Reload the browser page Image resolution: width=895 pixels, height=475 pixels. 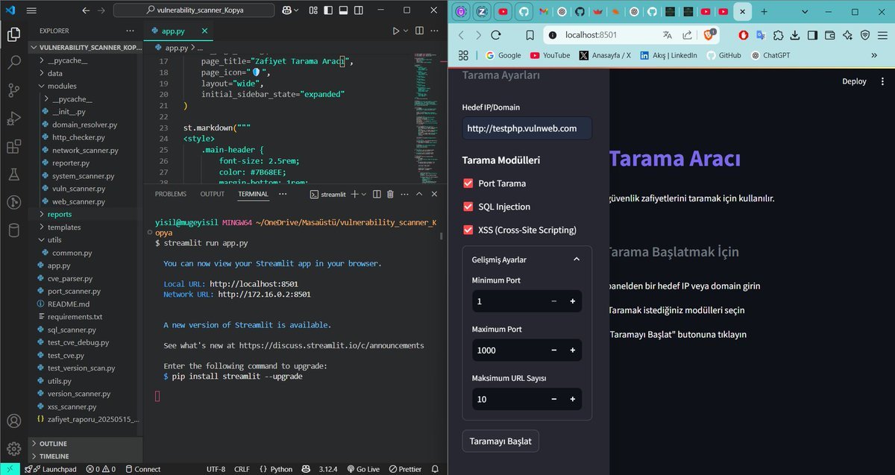point(496,35)
